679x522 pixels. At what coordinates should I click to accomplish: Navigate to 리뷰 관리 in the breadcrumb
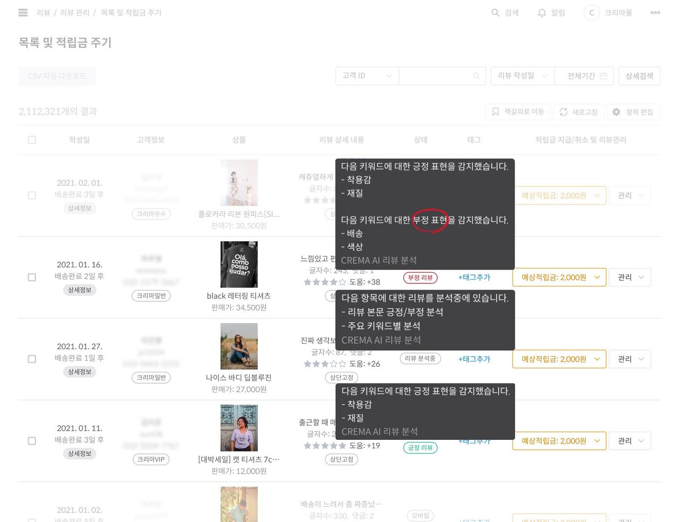76,13
